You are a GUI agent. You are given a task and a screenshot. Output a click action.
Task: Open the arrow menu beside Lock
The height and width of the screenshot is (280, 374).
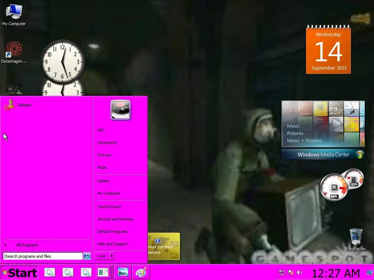pyautogui.click(x=112, y=256)
